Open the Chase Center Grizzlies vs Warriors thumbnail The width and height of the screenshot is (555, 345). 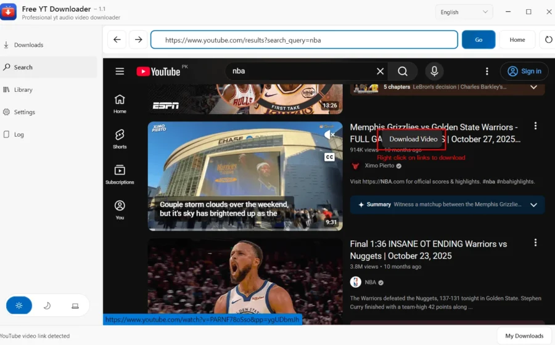tap(245, 176)
